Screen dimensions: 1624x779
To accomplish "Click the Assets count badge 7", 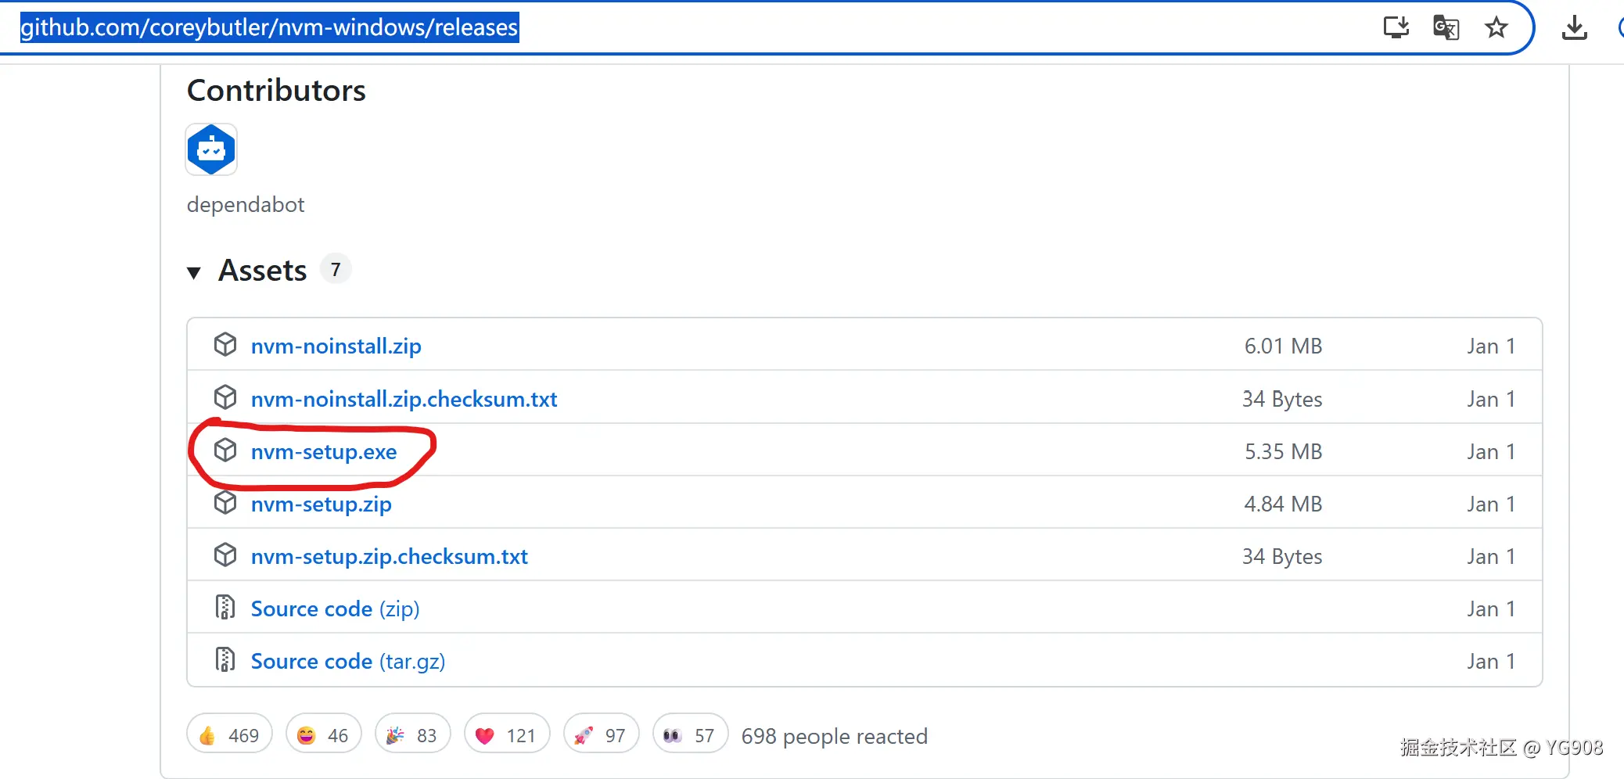I will (336, 270).
